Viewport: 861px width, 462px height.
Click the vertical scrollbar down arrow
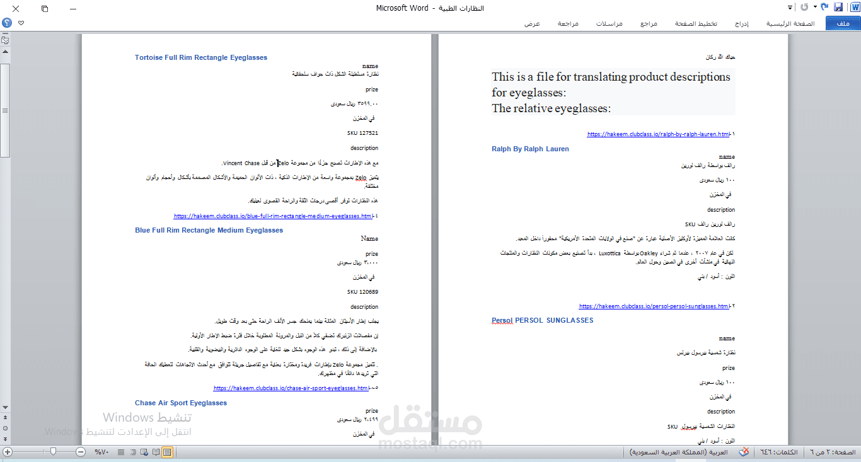[5, 408]
